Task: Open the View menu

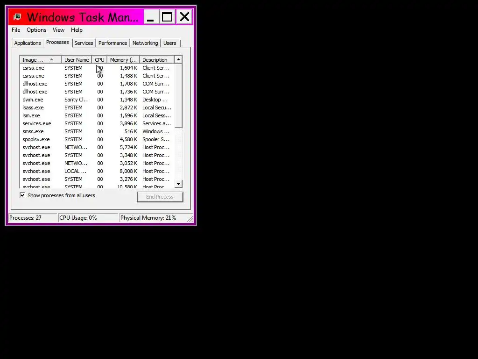Action: pos(58,30)
